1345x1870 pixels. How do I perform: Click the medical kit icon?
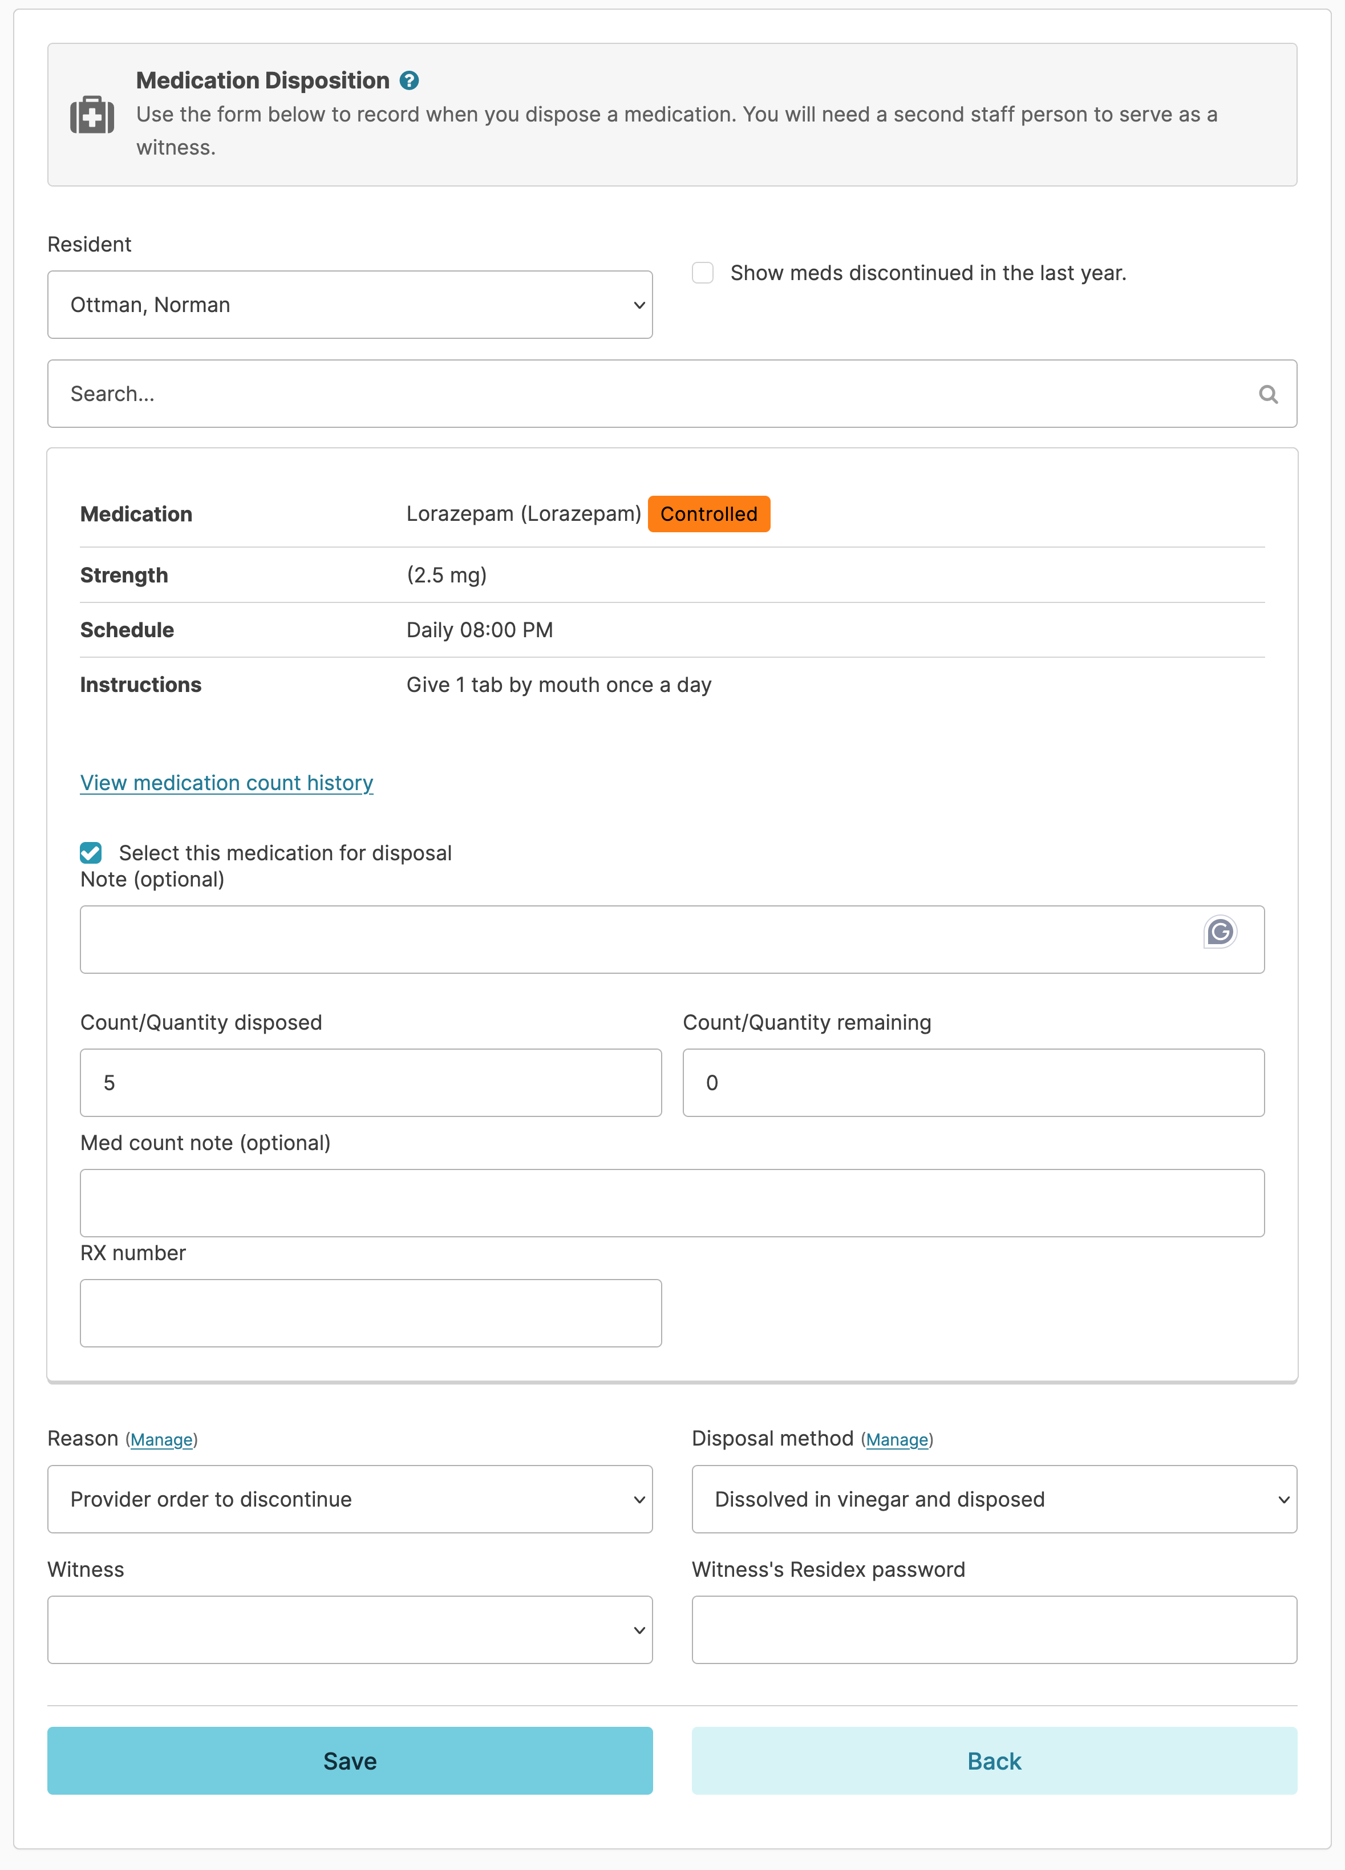tap(92, 115)
